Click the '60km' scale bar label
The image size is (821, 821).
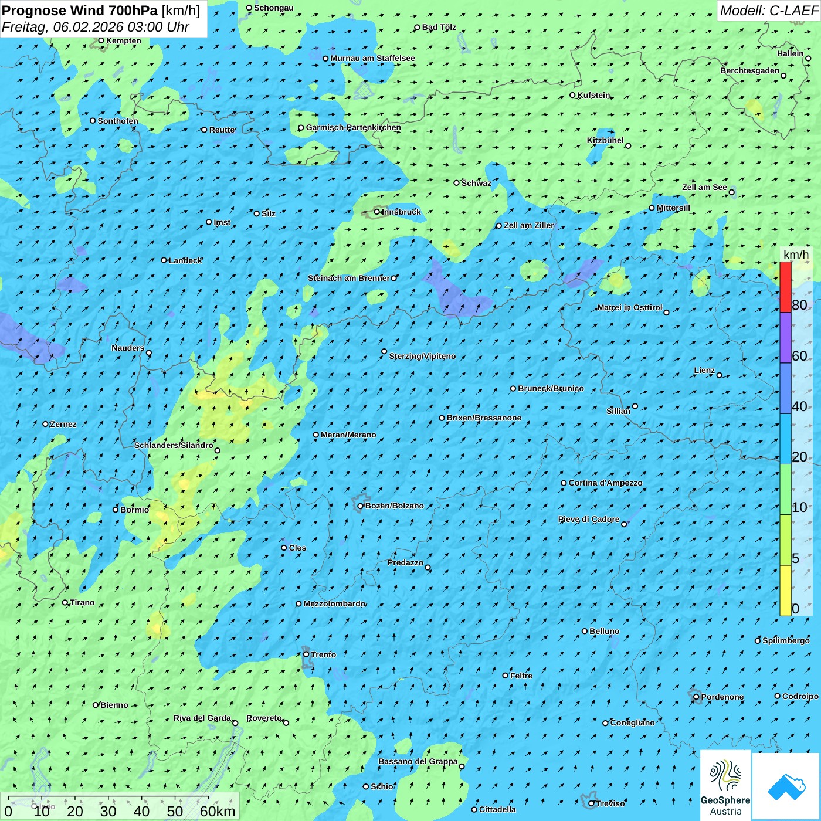pos(218,811)
